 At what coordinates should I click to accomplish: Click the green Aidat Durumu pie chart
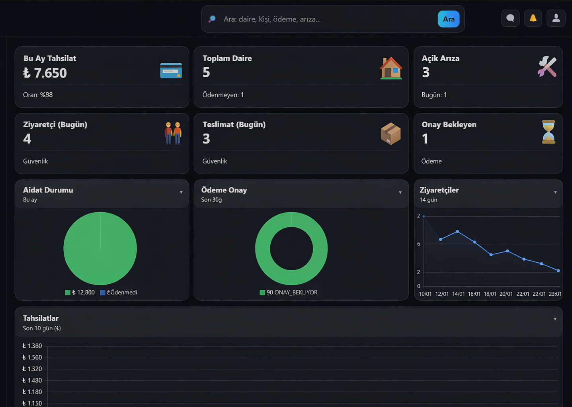pos(100,248)
